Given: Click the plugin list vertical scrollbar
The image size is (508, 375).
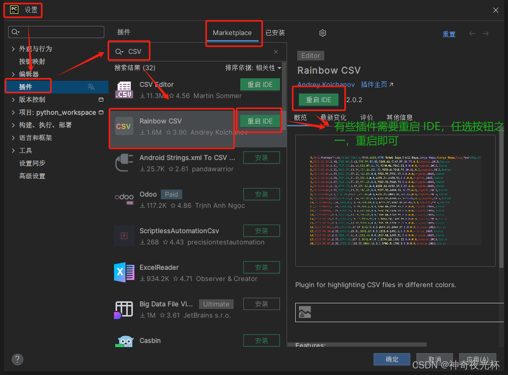Looking at the screenshot, I should click(x=284, y=96).
